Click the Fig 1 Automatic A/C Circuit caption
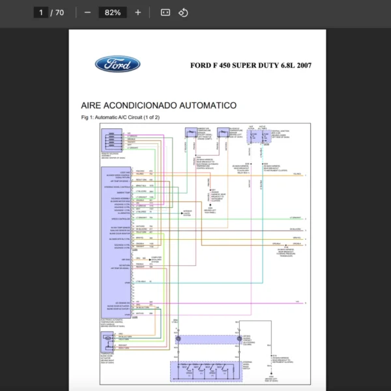The image size is (391, 391). 120,117
